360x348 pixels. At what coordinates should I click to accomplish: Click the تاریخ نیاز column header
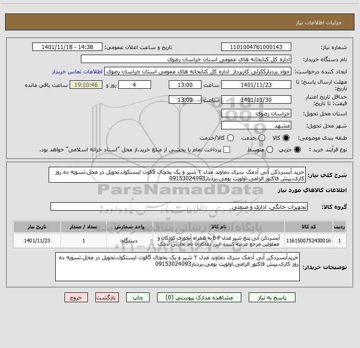(x=37, y=227)
